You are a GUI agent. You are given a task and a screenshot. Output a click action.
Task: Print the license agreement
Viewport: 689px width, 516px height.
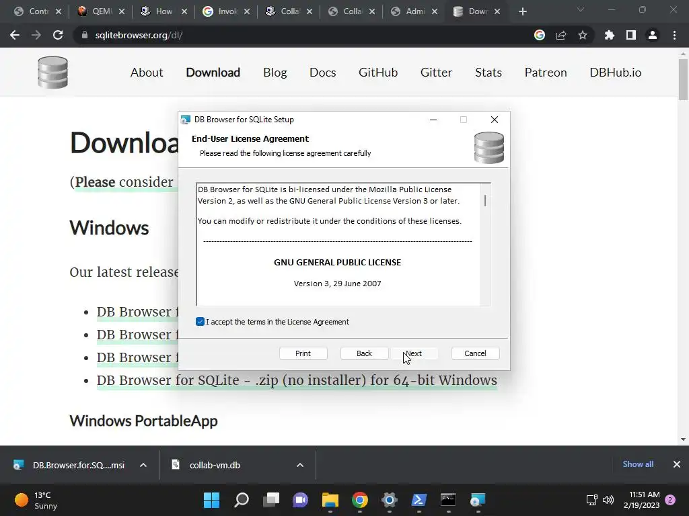click(303, 353)
